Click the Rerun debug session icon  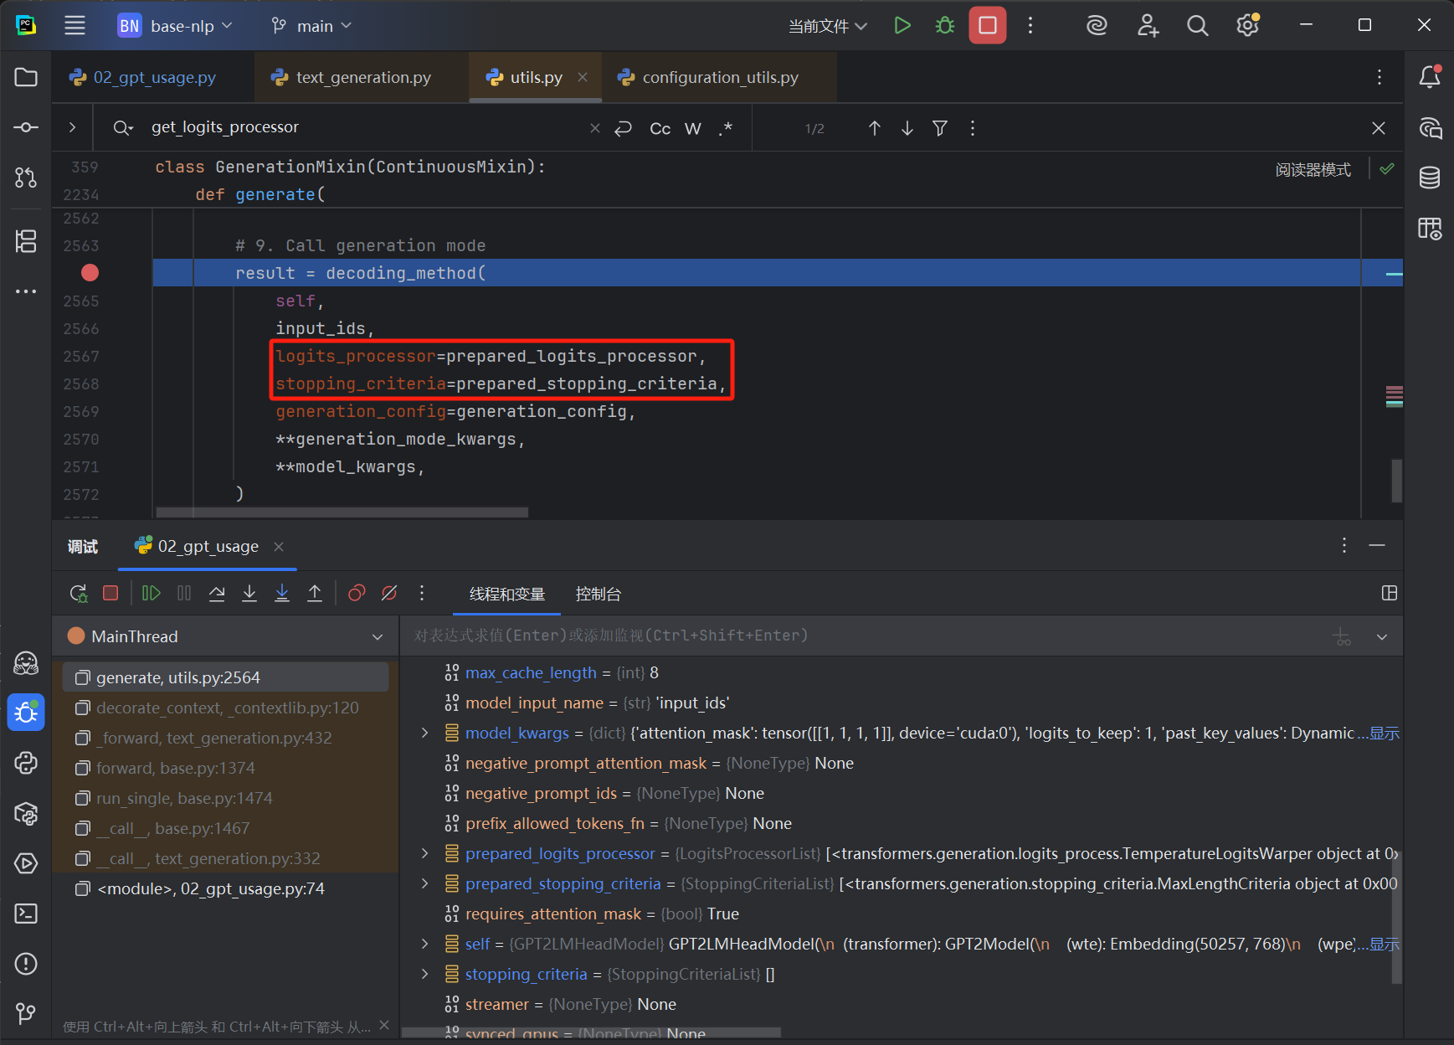(x=79, y=594)
